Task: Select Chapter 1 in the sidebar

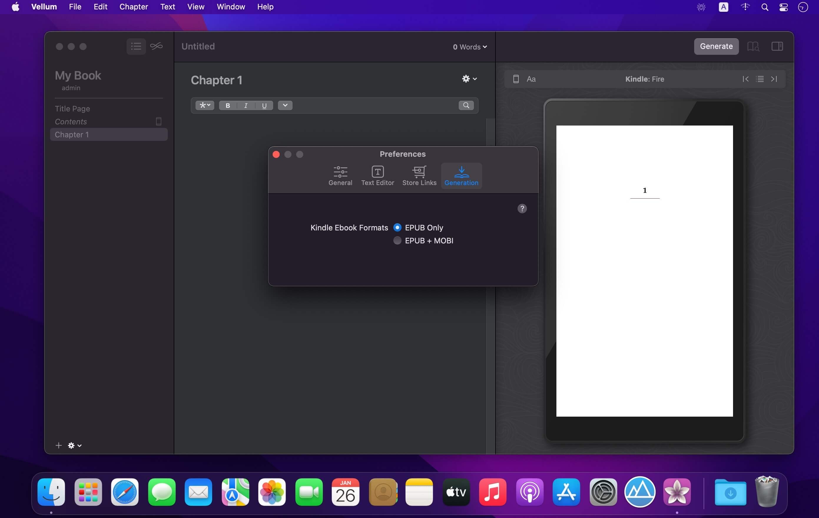Action: click(x=72, y=134)
